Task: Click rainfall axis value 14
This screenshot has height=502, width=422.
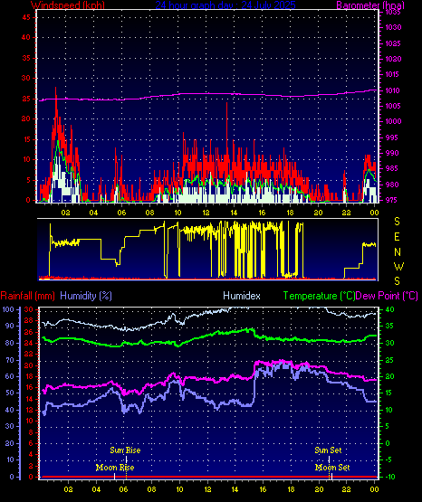Action: pos(29,399)
